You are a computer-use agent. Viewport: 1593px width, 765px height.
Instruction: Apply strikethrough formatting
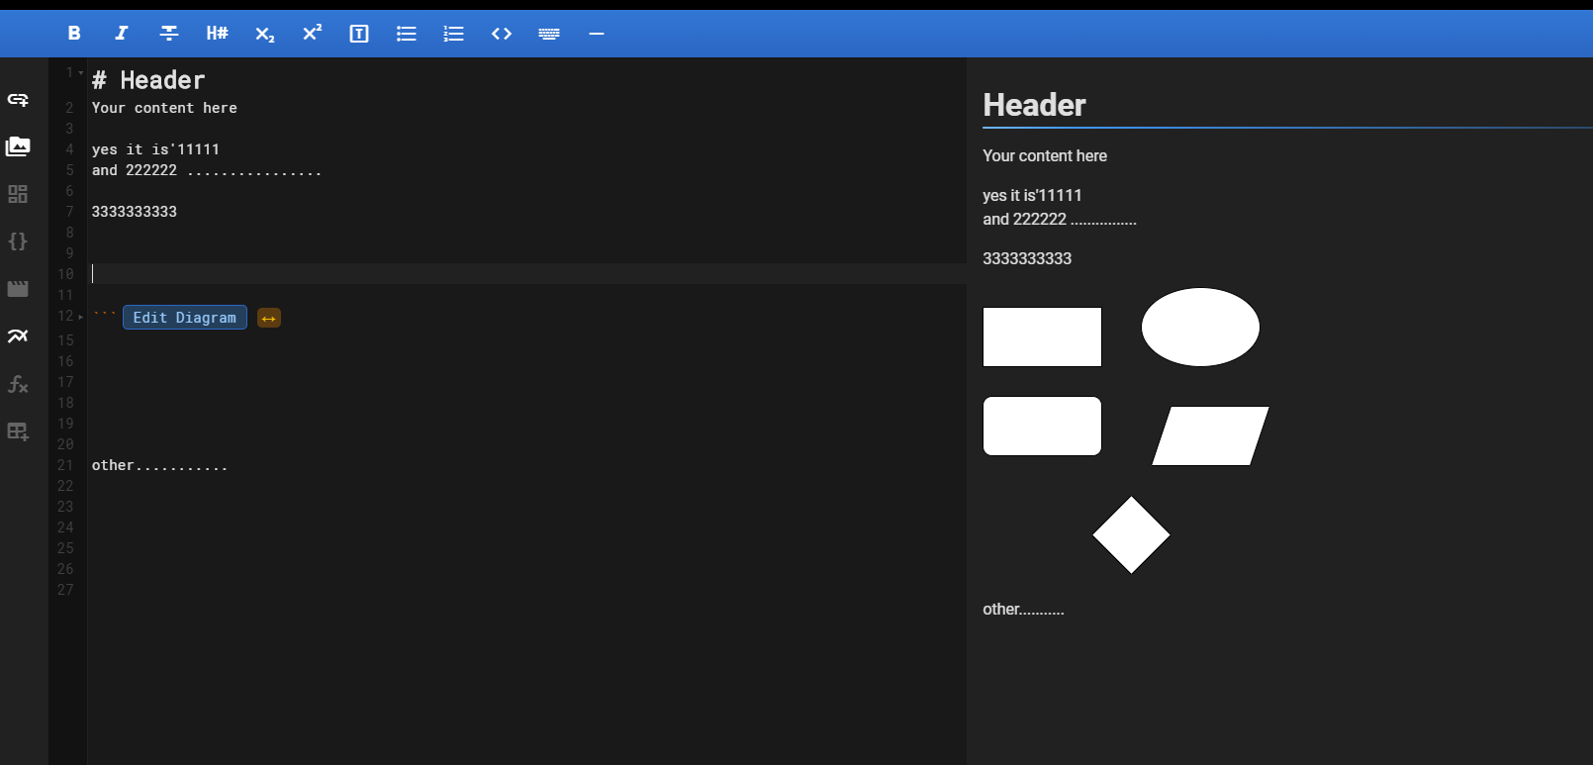(169, 34)
